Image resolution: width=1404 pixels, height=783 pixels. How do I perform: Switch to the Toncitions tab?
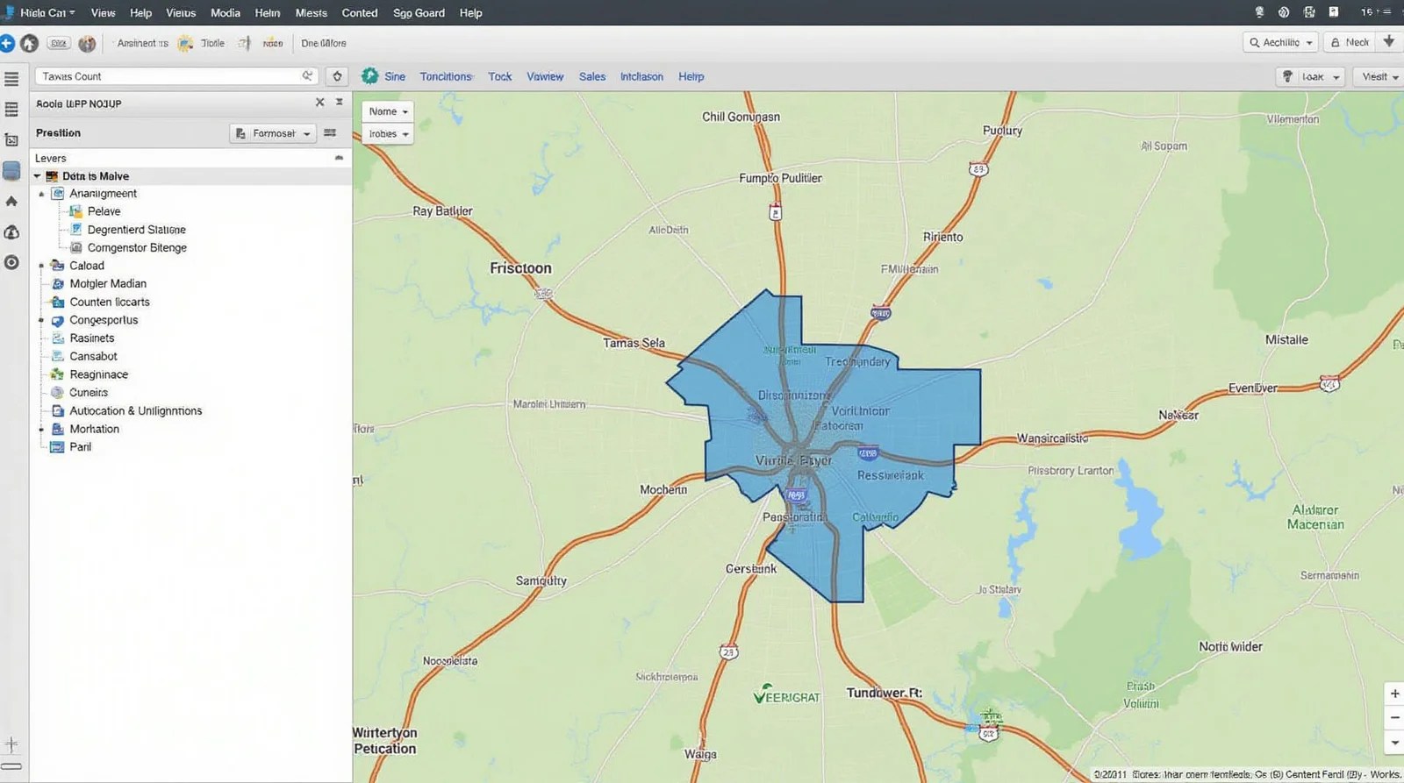click(446, 76)
